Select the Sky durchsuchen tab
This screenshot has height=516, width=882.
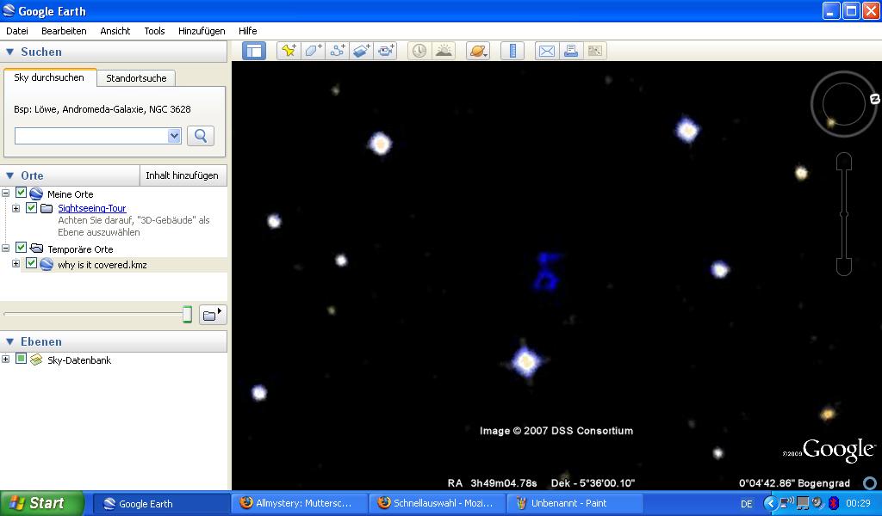(x=49, y=77)
